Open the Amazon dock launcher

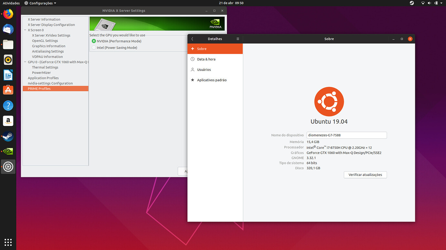click(x=8, y=121)
